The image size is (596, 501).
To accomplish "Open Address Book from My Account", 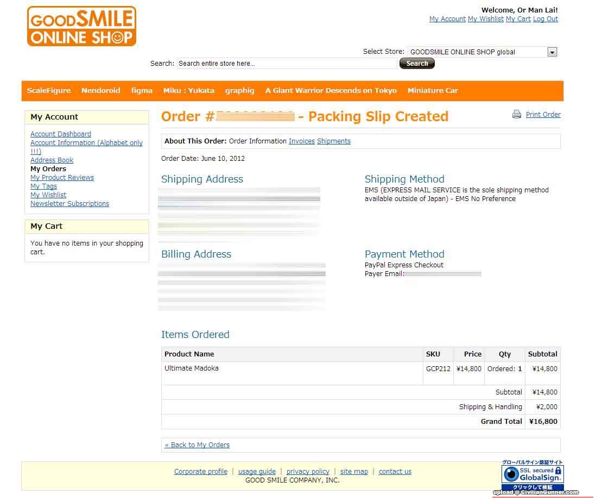I will tap(52, 160).
